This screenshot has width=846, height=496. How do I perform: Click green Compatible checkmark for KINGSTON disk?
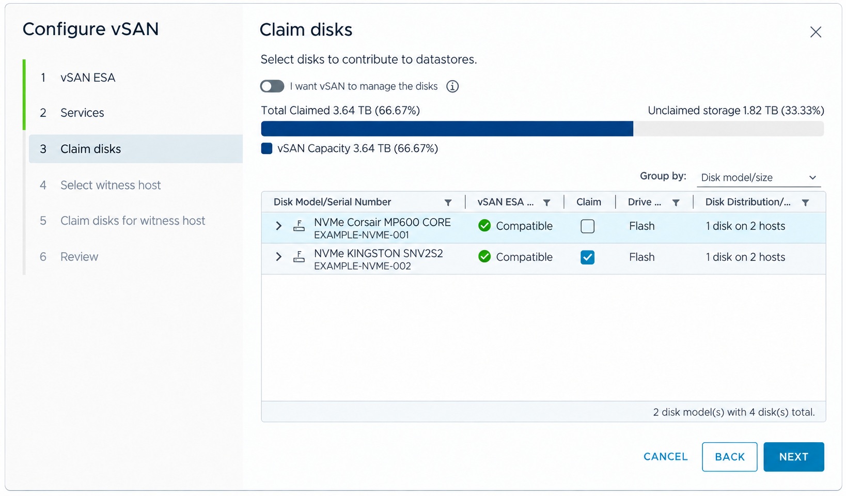(484, 257)
